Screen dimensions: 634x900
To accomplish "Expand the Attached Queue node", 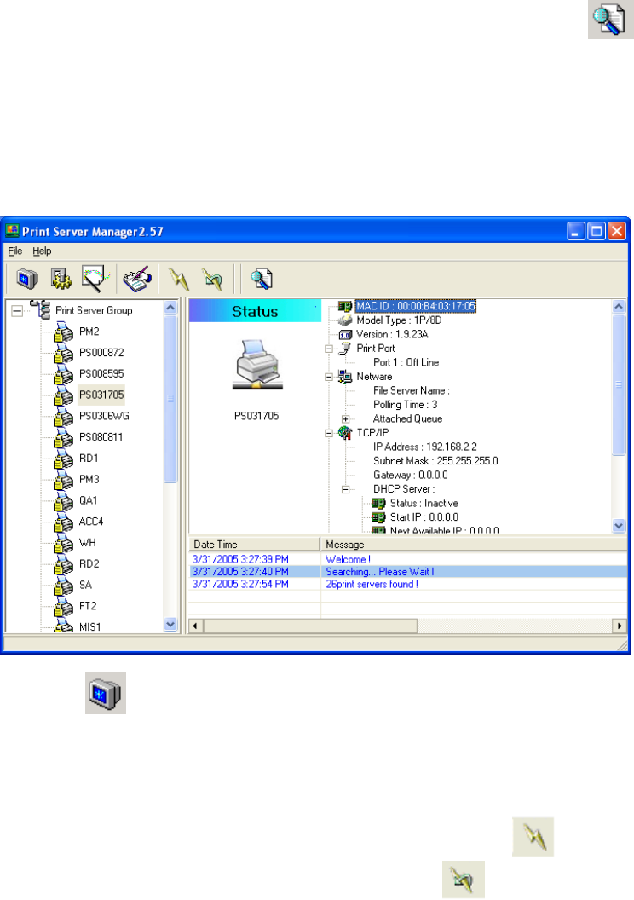I will click(345, 419).
